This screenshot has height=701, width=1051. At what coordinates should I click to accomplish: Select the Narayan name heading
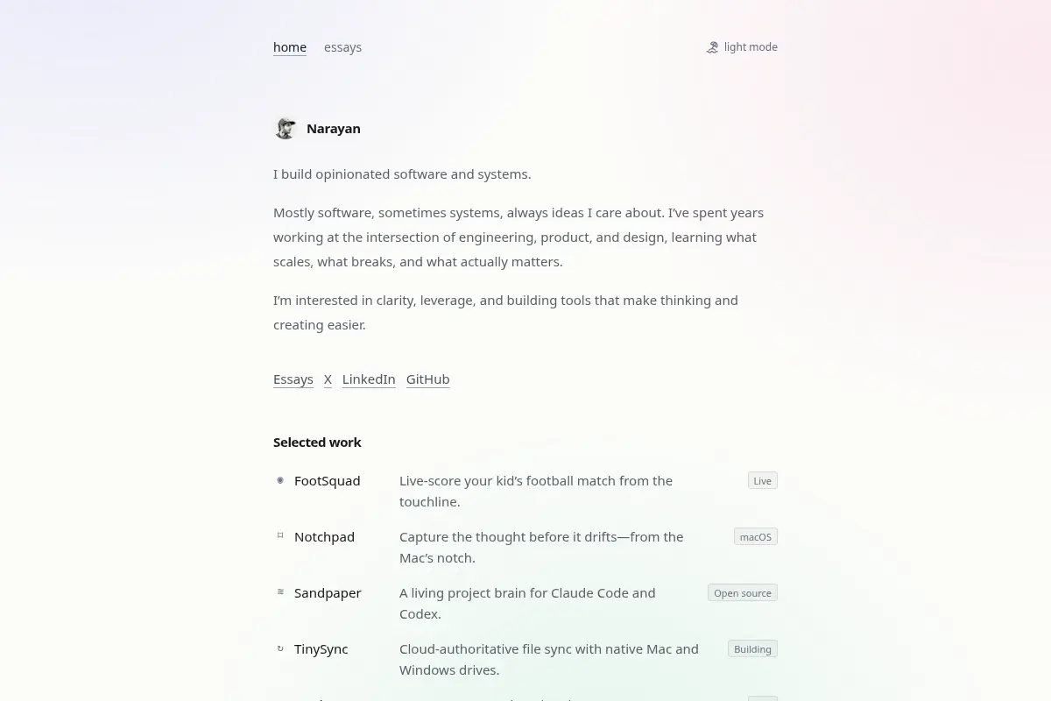coord(334,128)
